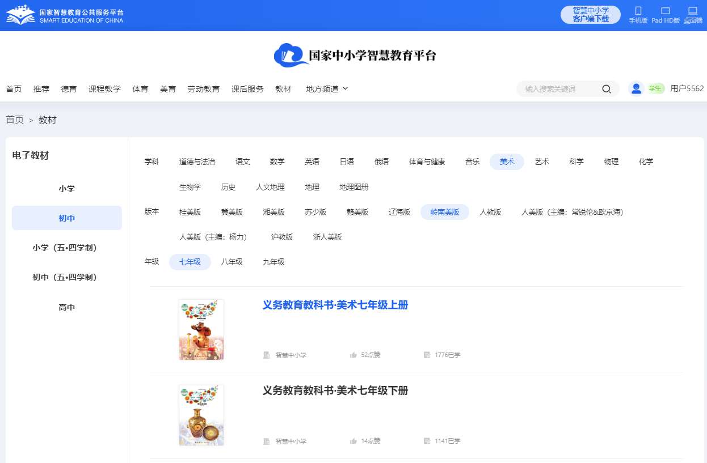
Task: Click the search magnifier icon
Action: (x=607, y=89)
